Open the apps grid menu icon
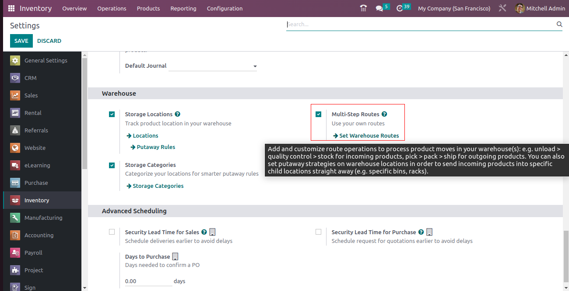 click(x=11, y=8)
